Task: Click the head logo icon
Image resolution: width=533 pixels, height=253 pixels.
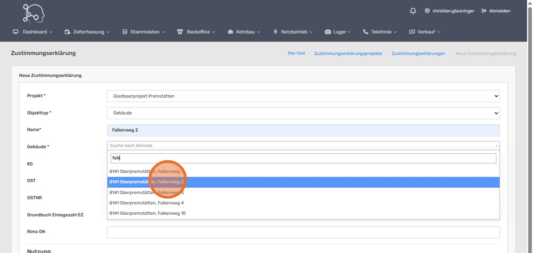Action: (34, 13)
